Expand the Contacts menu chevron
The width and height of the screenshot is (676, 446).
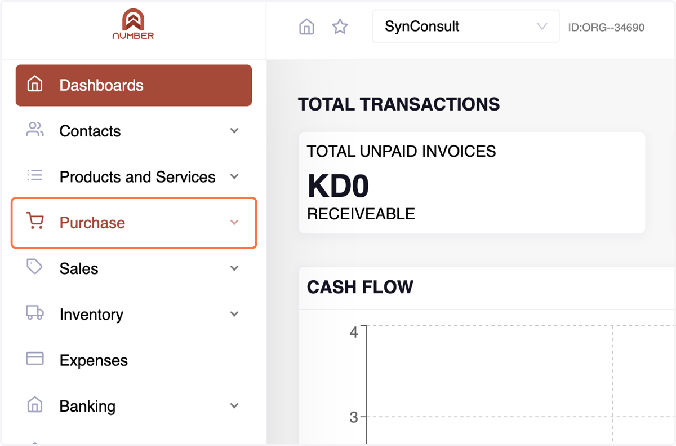point(234,131)
